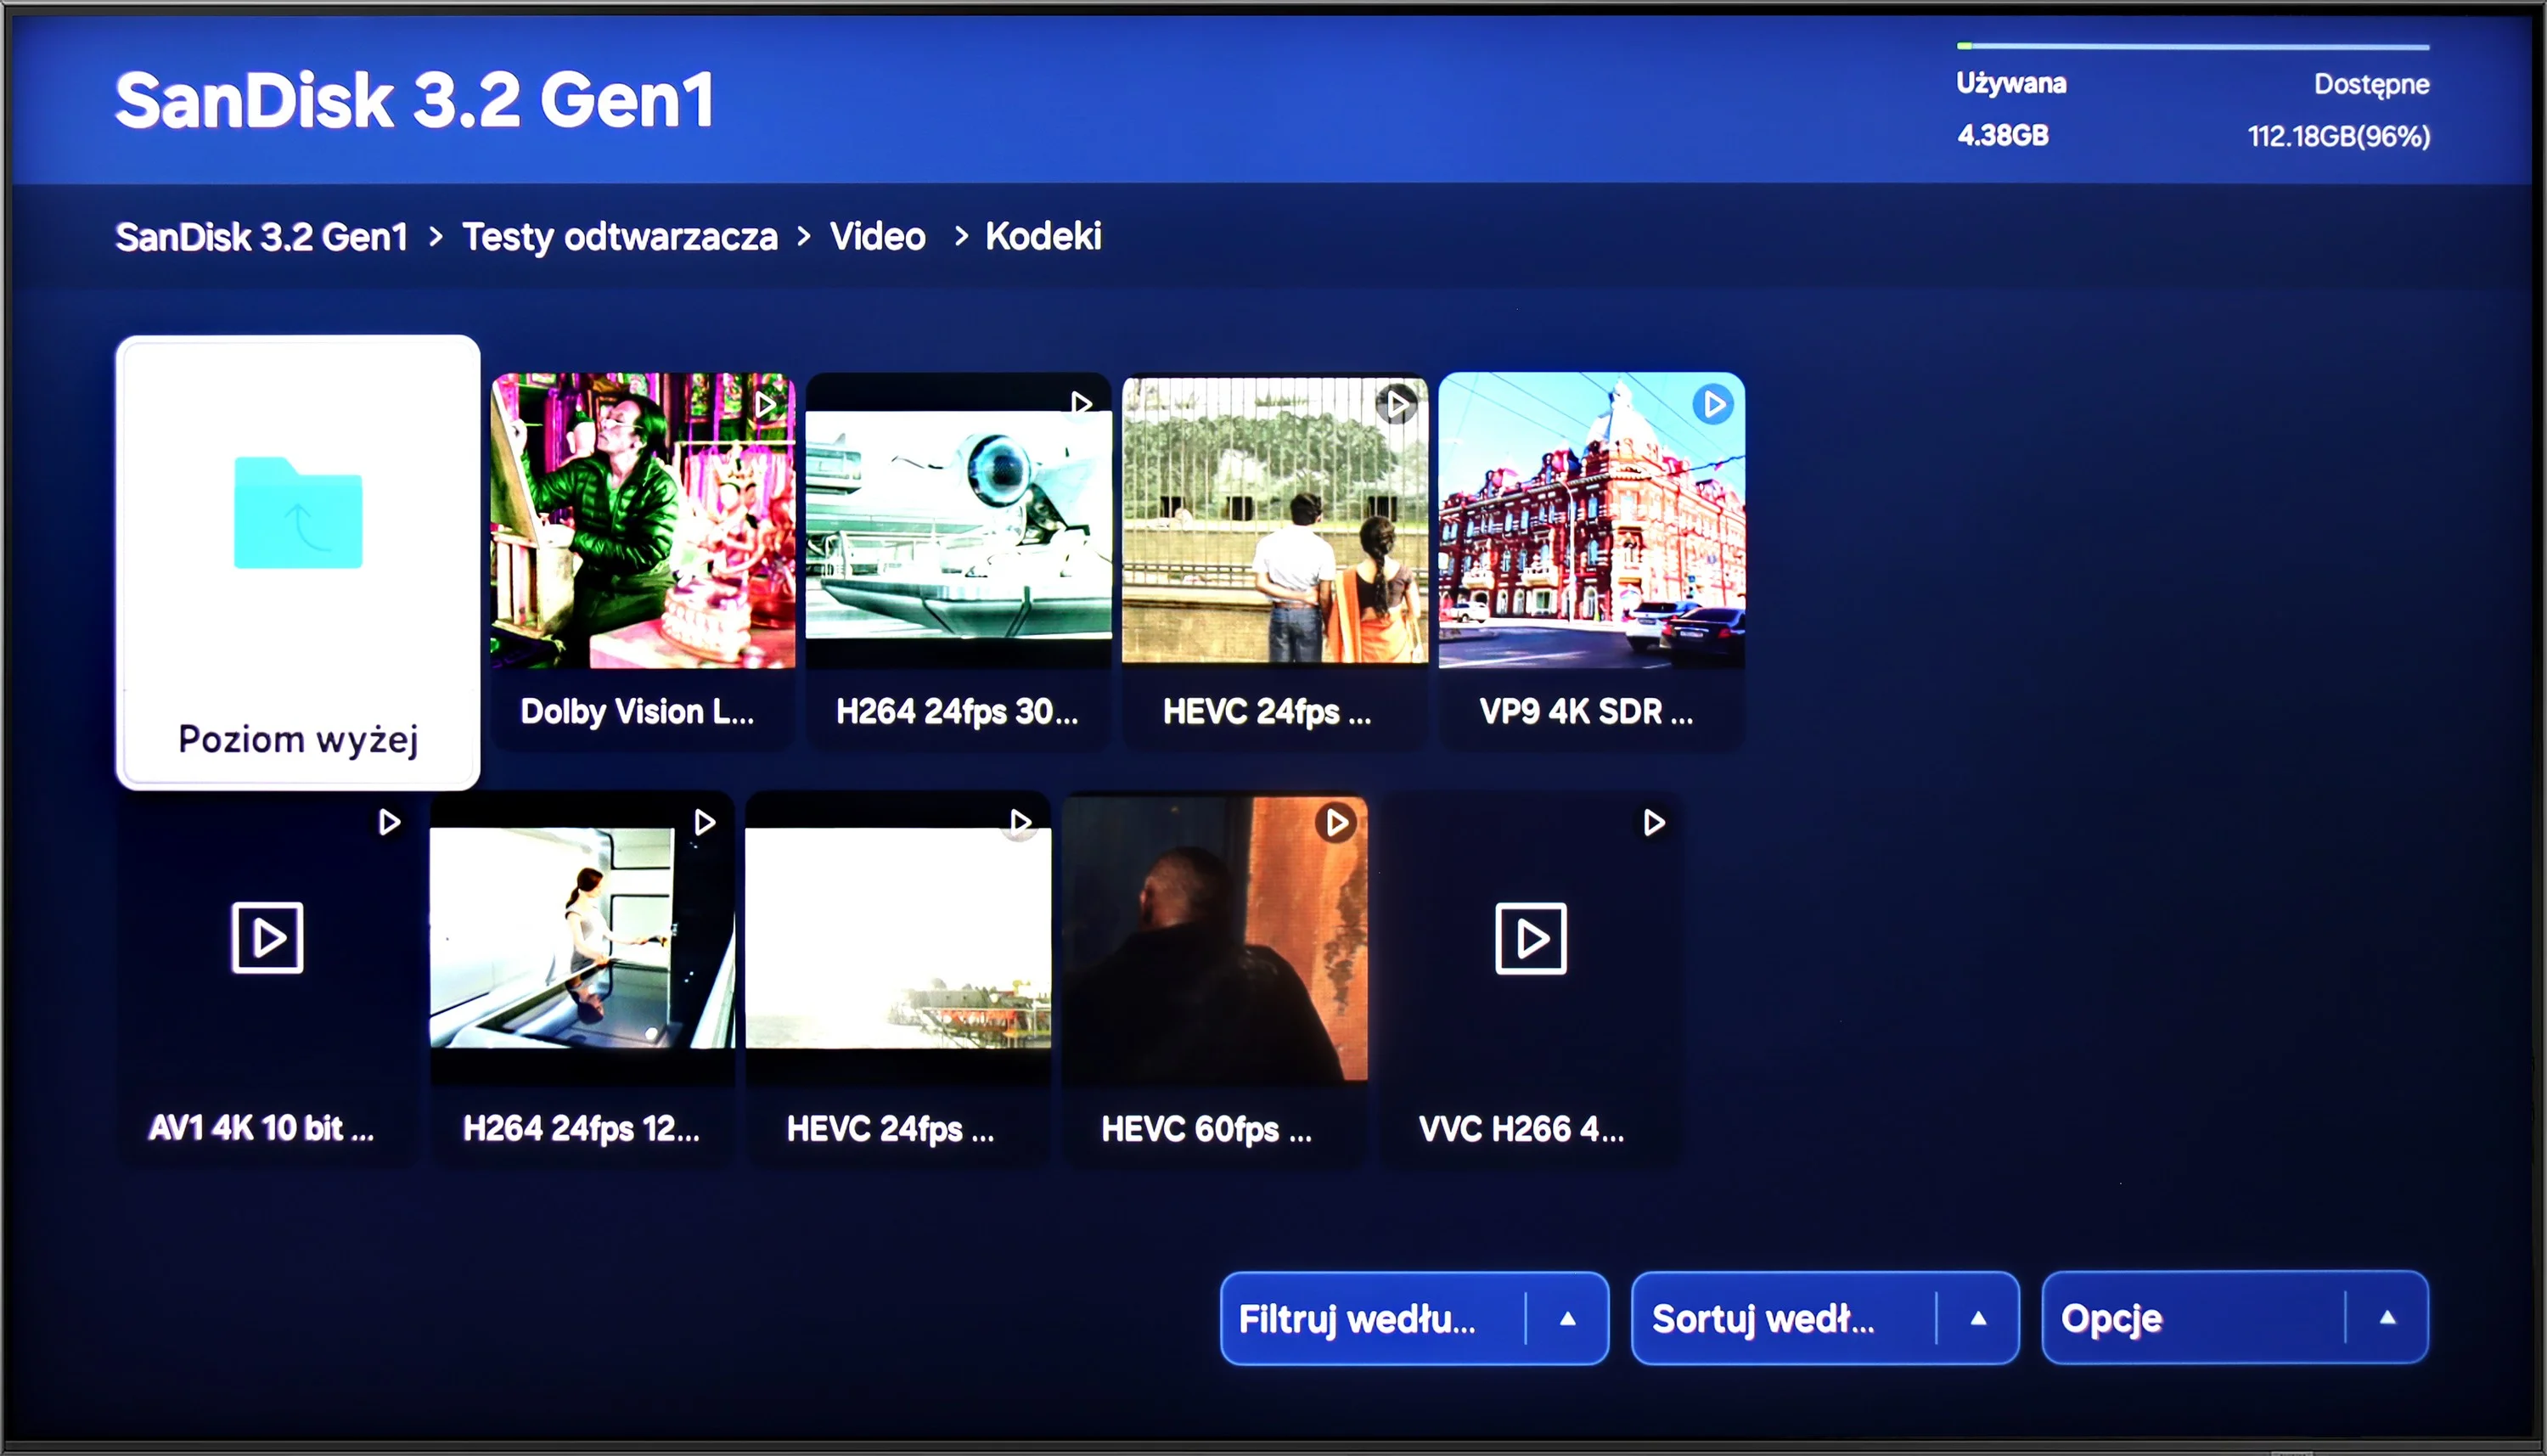Click the 'HEVC 60fps ...' file name
Screen dimensions: 2547x1456
coord(1207,1129)
